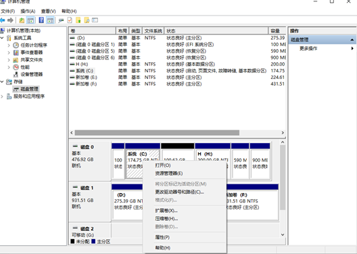The image size is (357, 254).
Task: Click the 文件系统 column header
Action: (x=153, y=31)
